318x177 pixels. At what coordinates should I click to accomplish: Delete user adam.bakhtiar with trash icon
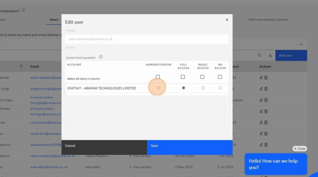tap(266, 77)
